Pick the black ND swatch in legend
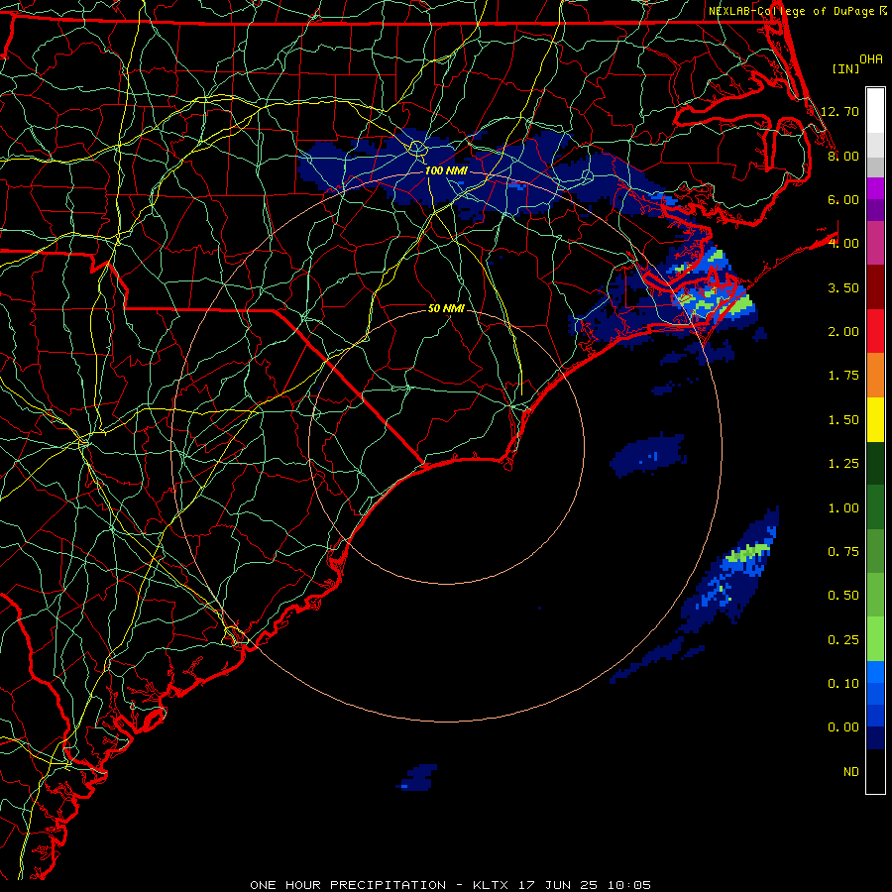This screenshot has height=892, width=892. (875, 771)
